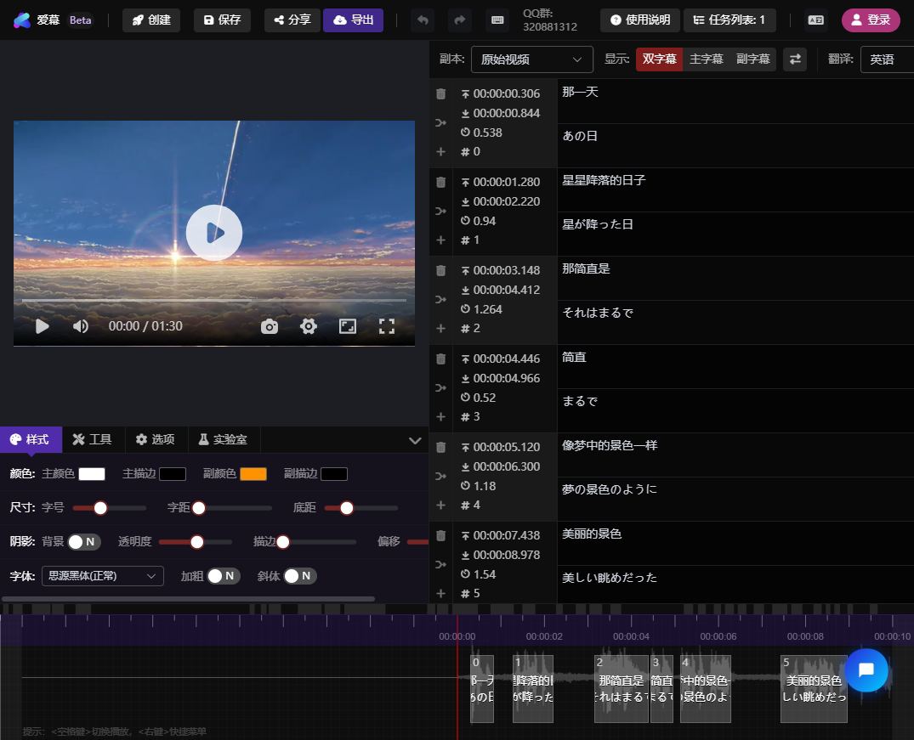The height and width of the screenshot is (740, 914).
Task: Click the redo arrow in the top toolbar
Action: [x=460, y=20]
